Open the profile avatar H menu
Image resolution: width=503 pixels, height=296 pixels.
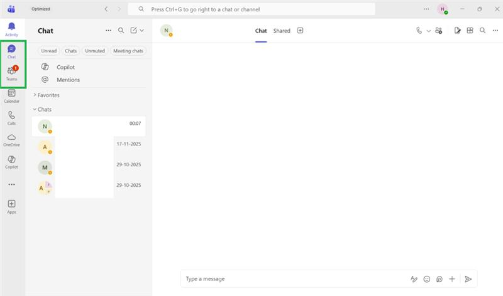click(x=443, y=9)
